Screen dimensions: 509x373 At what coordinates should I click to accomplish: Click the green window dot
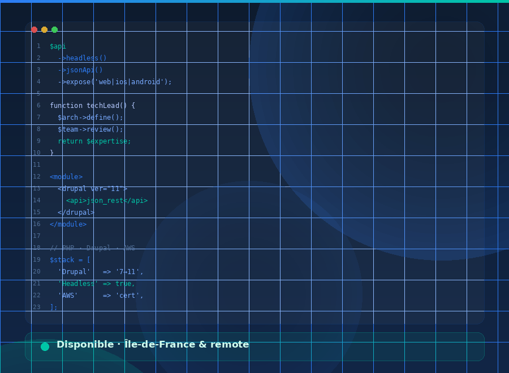pos(55,30)
